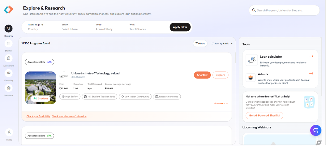Open the Athlone campus thumbnail image
This screenshot has height=146, width=326.
pyautogui.click(x=40, y=88)
